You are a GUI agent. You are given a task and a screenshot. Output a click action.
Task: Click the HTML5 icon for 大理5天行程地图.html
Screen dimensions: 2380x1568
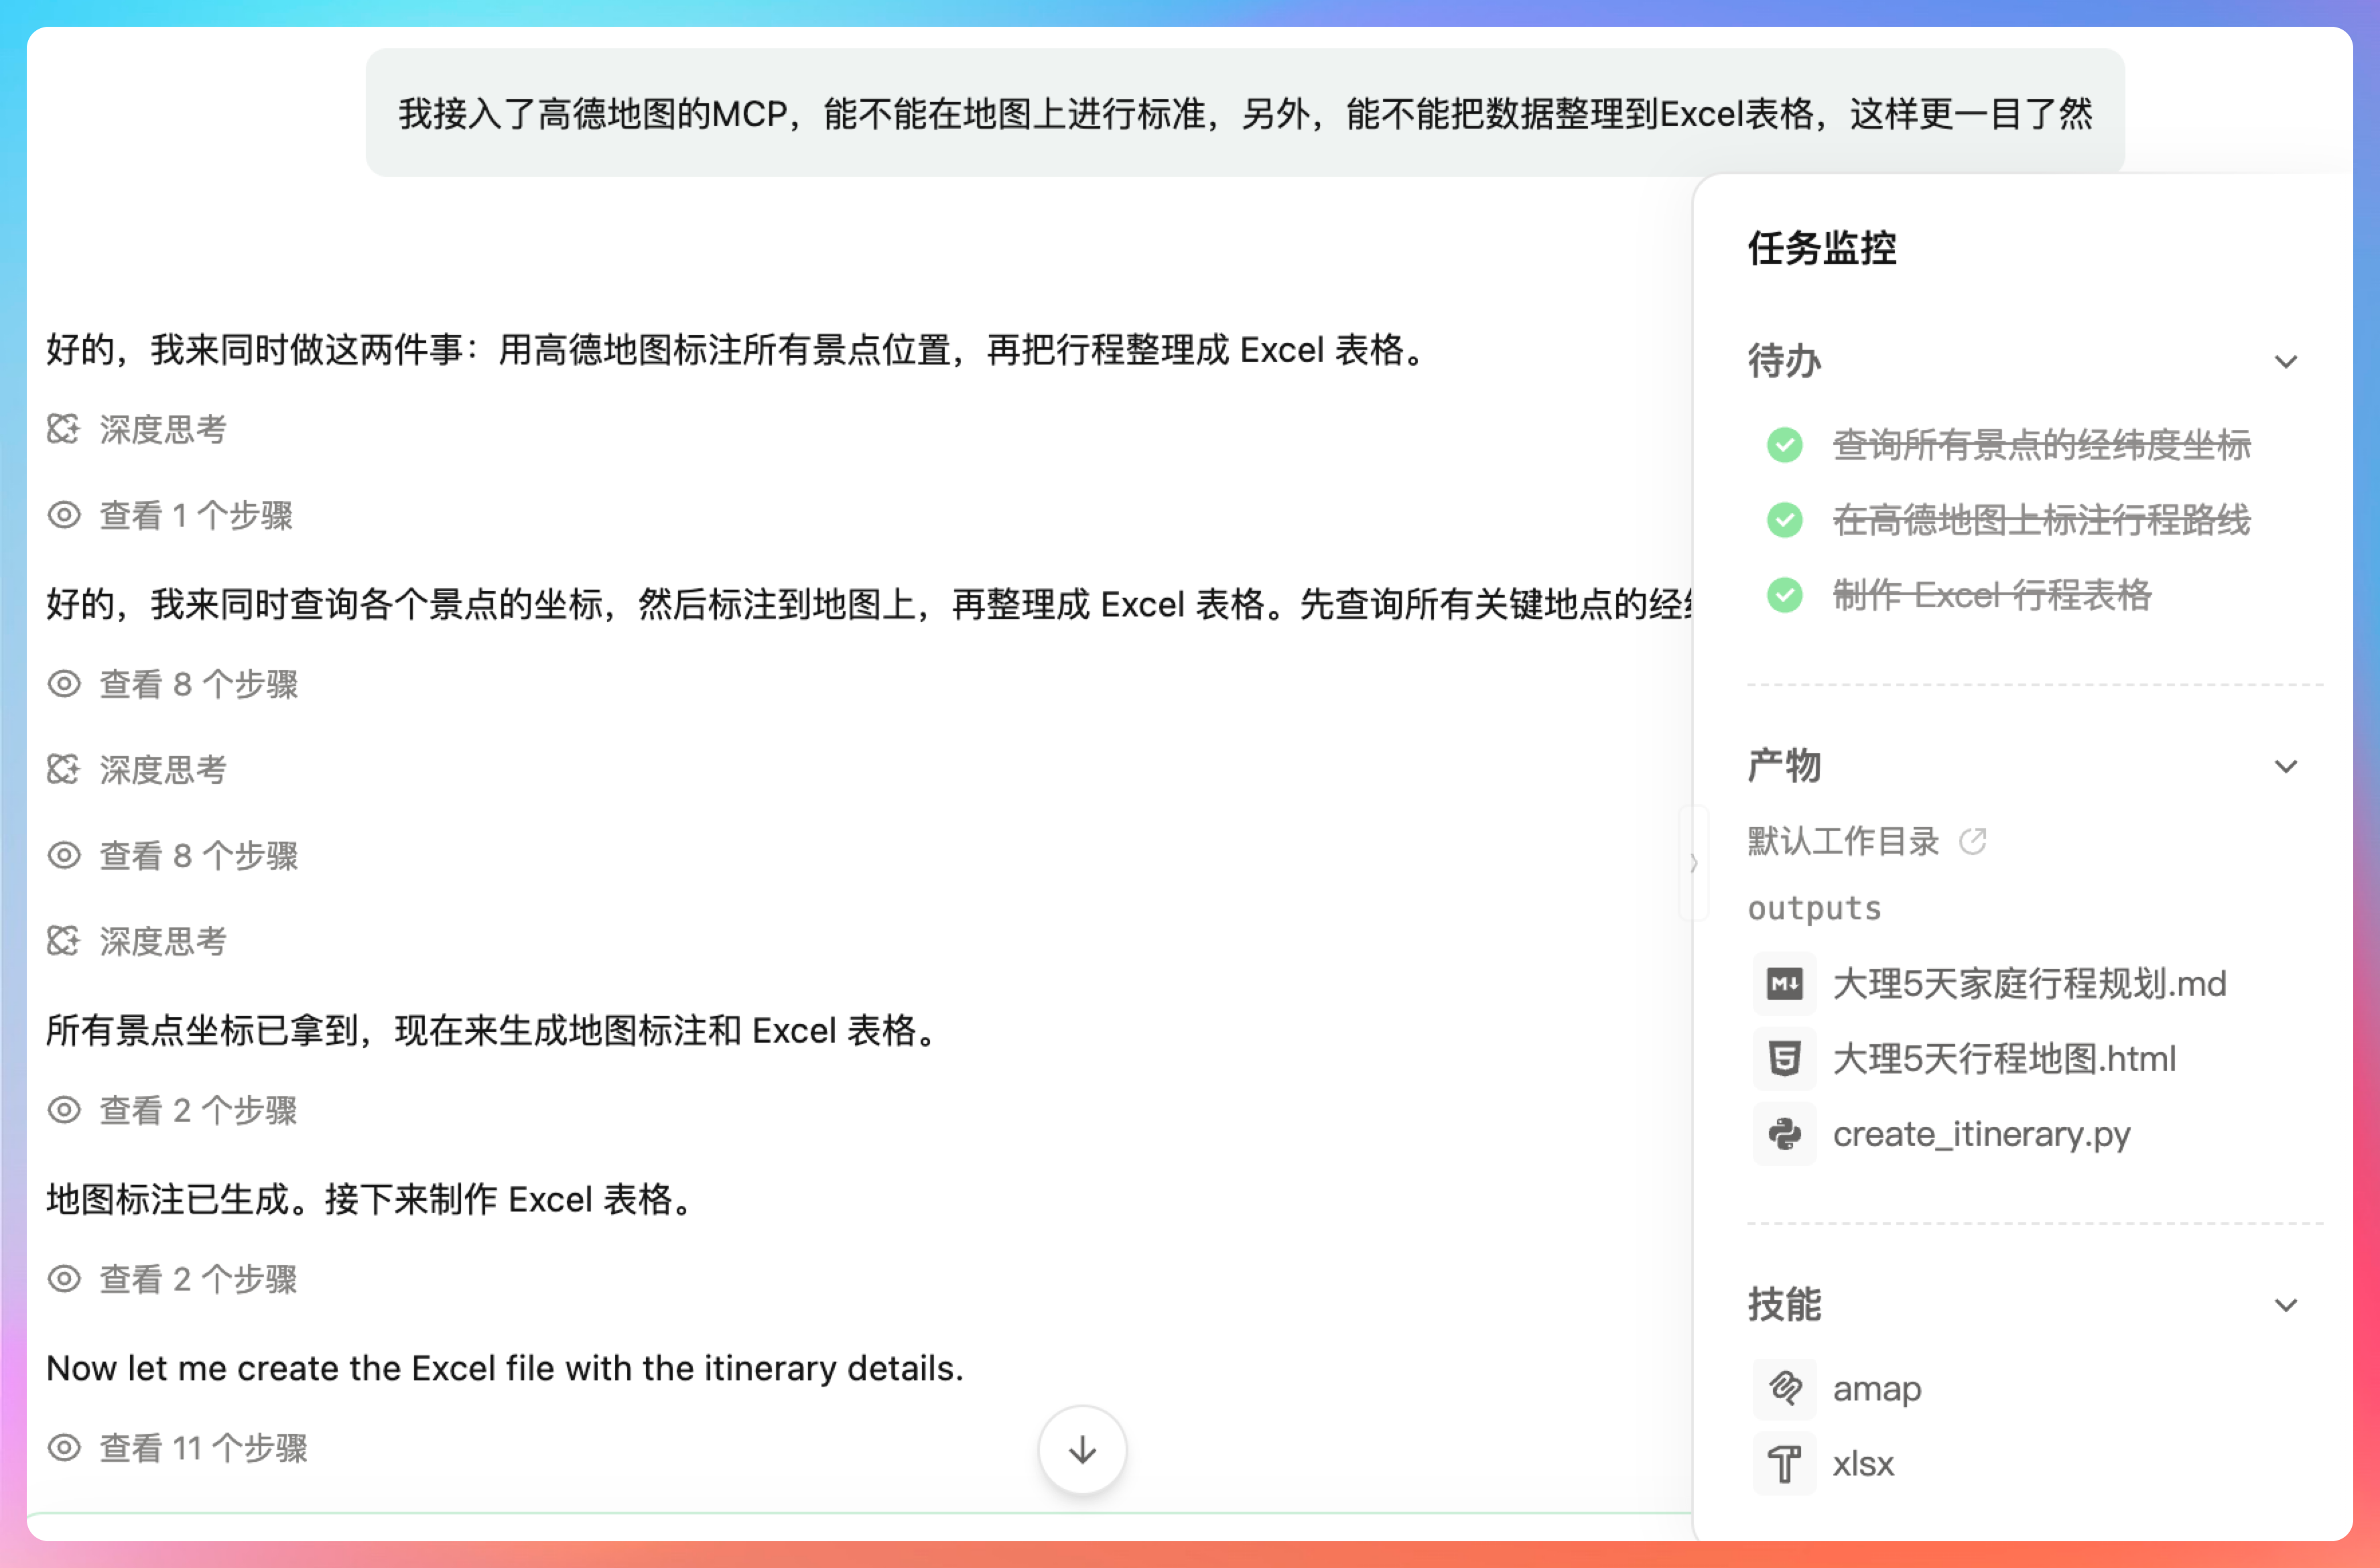(1784, 1059)
